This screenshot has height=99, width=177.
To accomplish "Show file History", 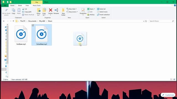I will [91, 15].
